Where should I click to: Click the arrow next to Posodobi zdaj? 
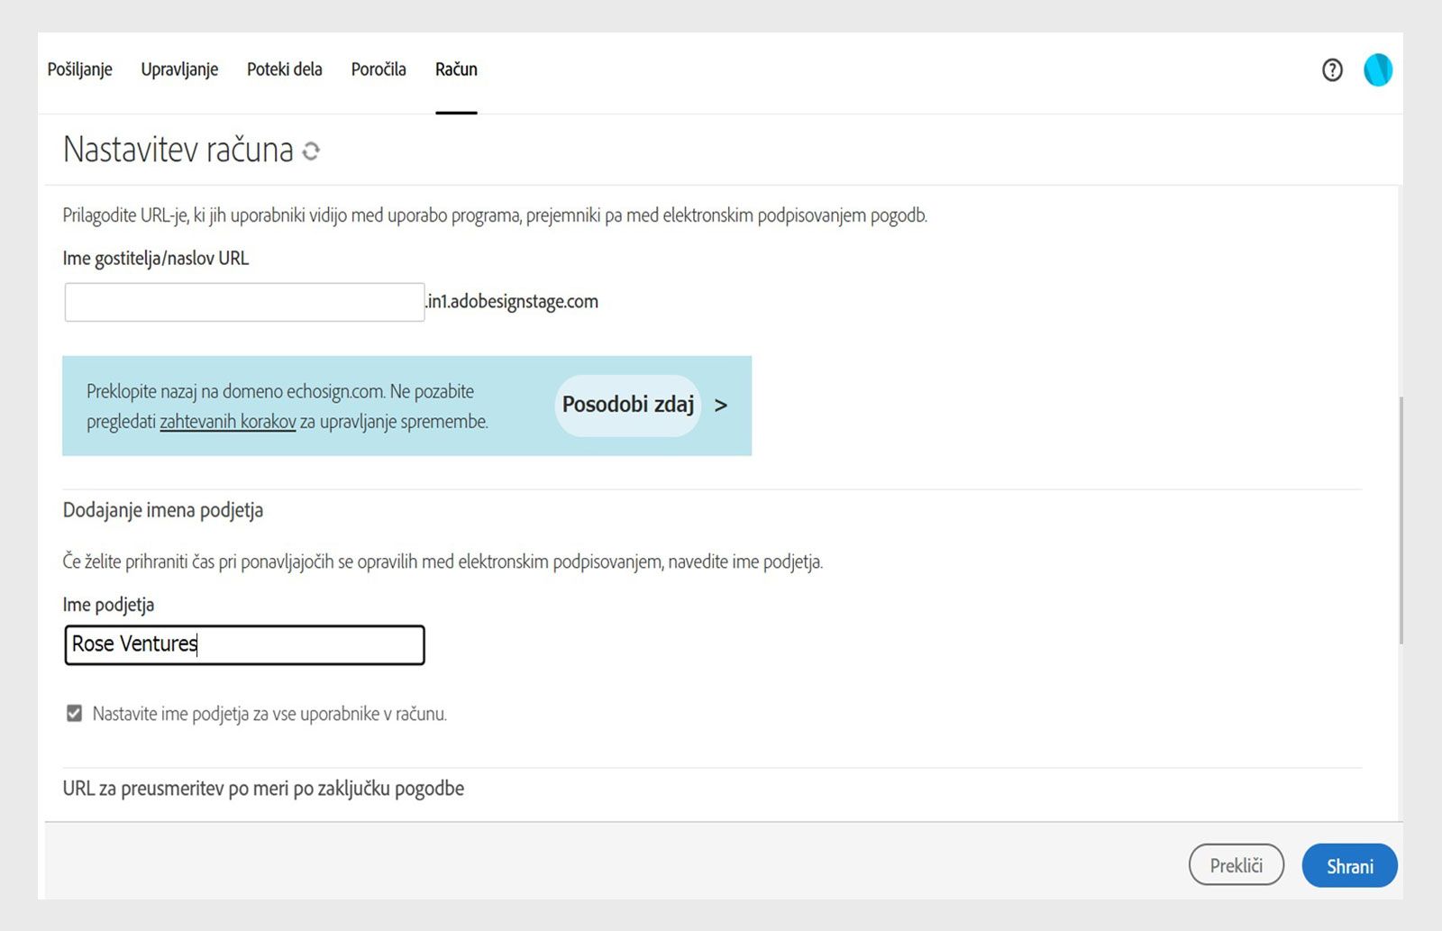(721, 406)
